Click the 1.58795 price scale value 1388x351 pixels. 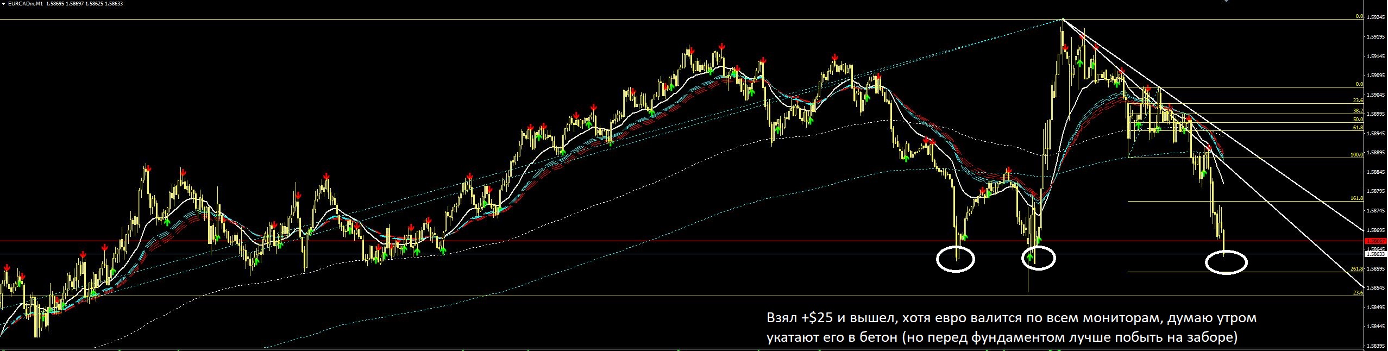(1376, 191)
